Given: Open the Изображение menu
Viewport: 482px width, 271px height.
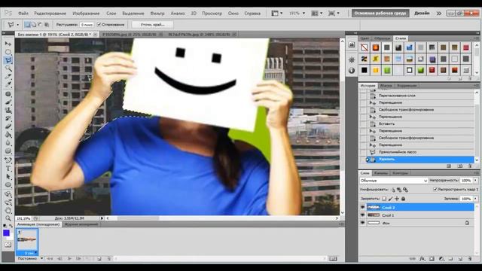Looking at the screenshot, I should [86, 14].
